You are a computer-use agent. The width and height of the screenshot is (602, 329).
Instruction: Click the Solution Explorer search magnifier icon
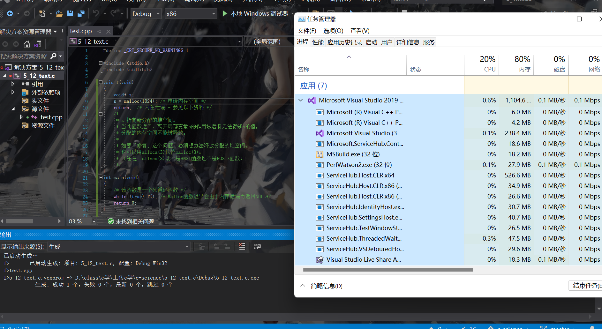(x=53, y=56)
